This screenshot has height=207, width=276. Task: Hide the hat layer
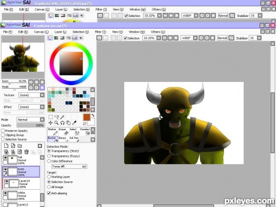click(5, 158)
